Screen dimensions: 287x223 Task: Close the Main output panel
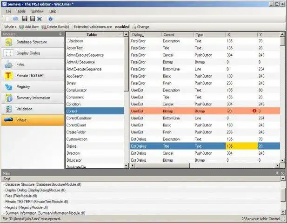282,173
